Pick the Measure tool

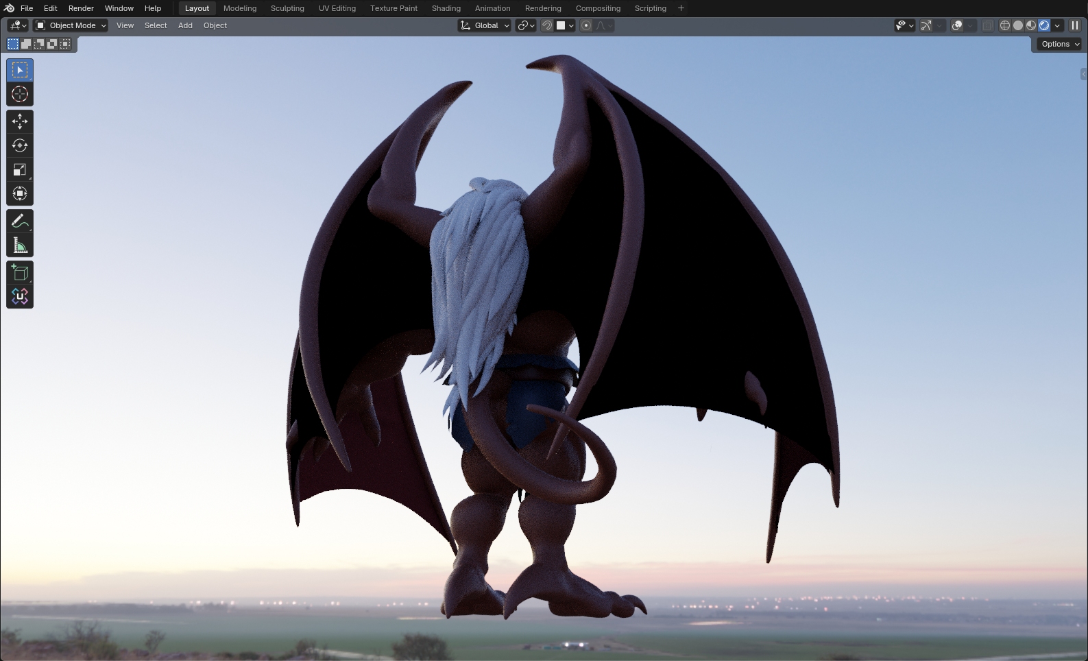(x=20, y=245)
